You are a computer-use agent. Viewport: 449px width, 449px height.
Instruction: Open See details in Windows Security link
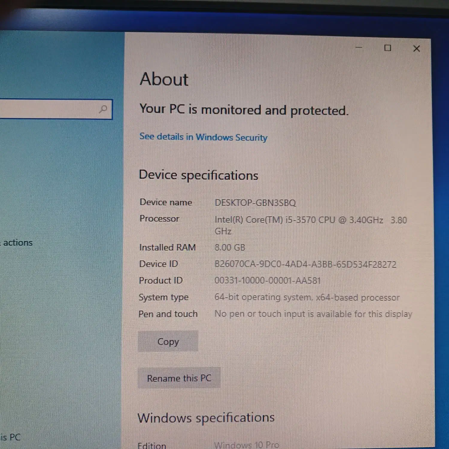[203, 137]
